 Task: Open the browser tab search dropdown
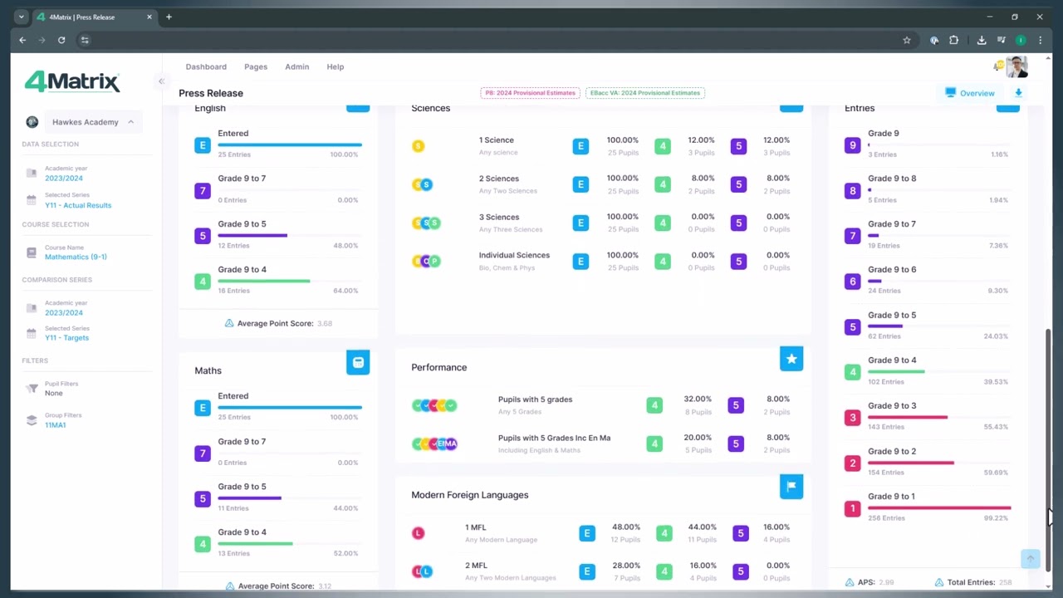tap(21, 17)
